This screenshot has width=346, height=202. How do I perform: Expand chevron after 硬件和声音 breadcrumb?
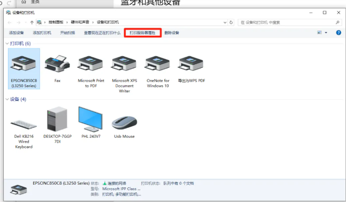93,22
